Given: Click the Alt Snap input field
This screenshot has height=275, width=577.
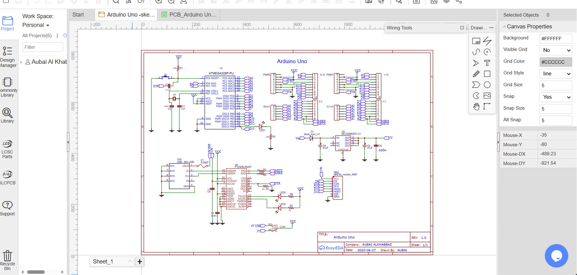Looking at the screenshot, I should tap(556, 120).
